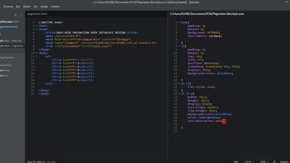Click the list item containing 5

(x=72, y=77)
